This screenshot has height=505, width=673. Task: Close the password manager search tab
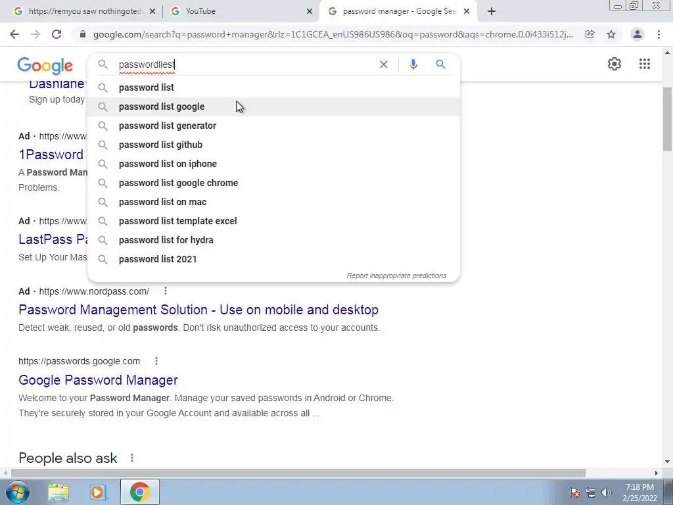[467, 11]
